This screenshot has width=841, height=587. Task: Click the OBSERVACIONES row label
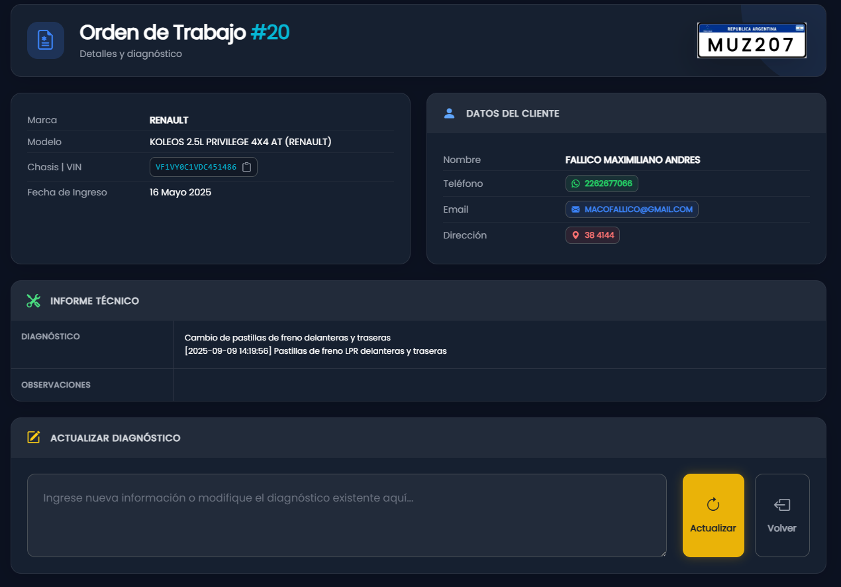[x=56, y=384]
